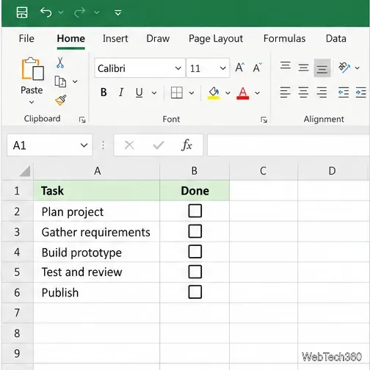Click the Insert Function fx icon
This screenshot has width=370, height=370.
tap(186, 145)
